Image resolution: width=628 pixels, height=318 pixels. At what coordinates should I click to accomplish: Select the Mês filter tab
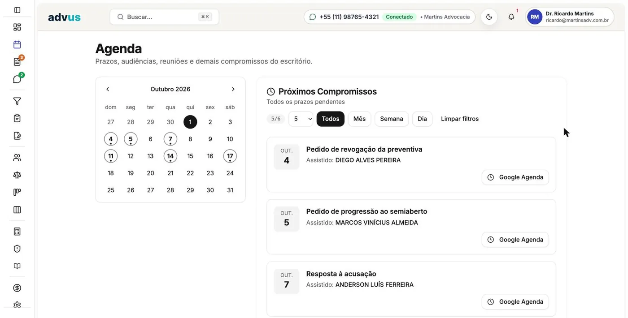tap(359, 119)
